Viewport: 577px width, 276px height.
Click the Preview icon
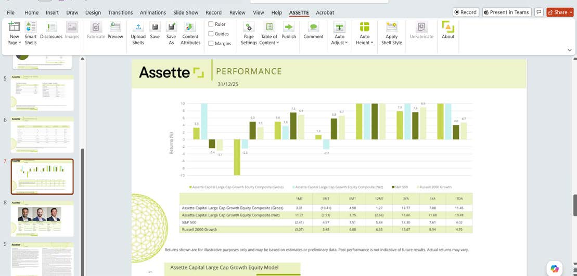coord(115,27)
